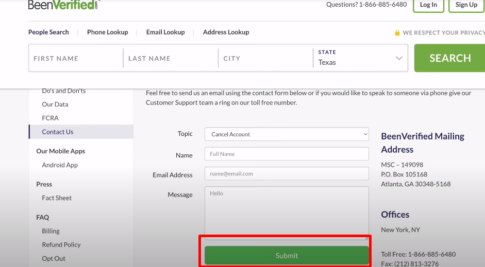Screen dimensions: 485x267
Task: Click the Sign Up button
Action: 466,5
